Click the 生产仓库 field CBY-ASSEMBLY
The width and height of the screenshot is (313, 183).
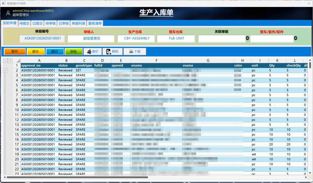(136, 38)
